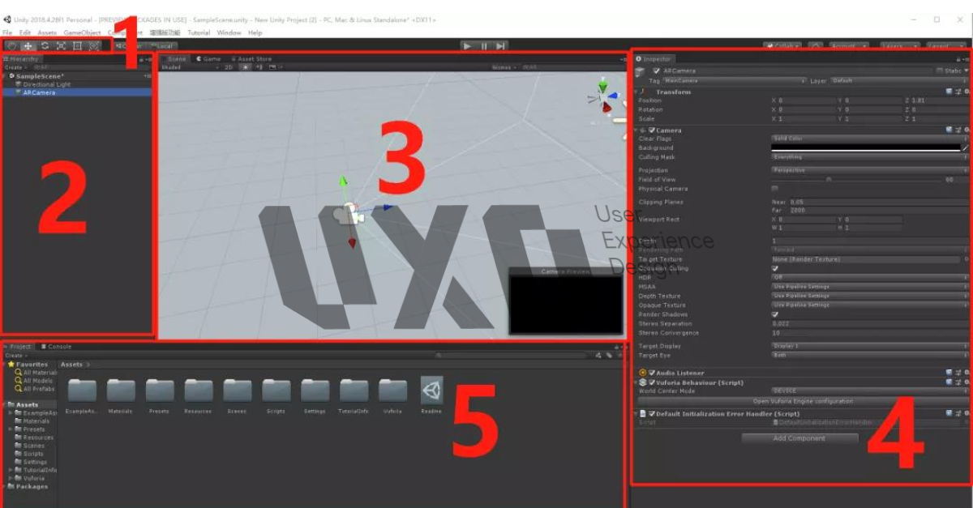Toggle the Render Shadows checkbox
This screenshot has width=973, height=508.
coord(774,314)
